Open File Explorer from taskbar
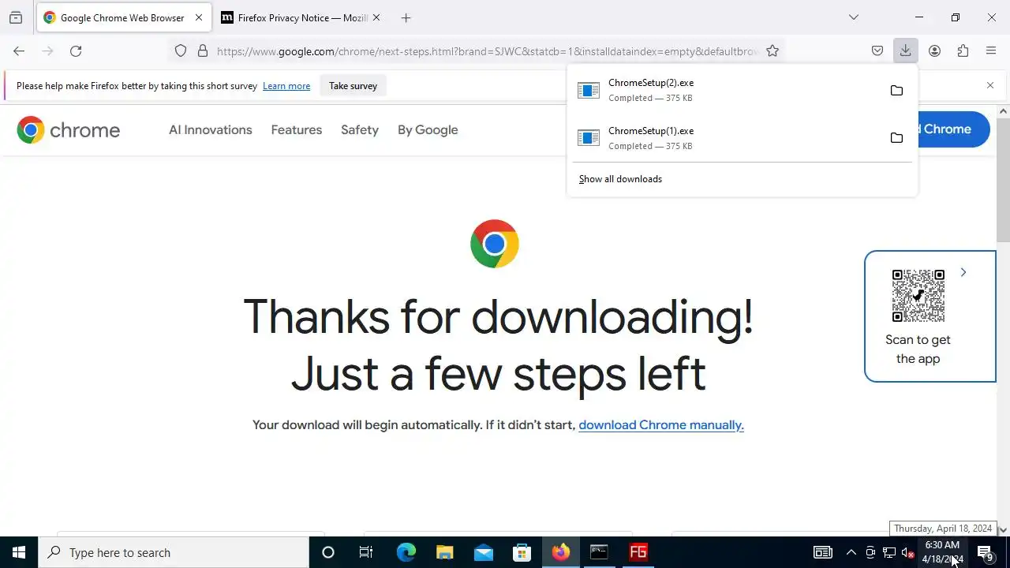The width and height of the screenshot is (1010, 568). click(x=444, y=552)
